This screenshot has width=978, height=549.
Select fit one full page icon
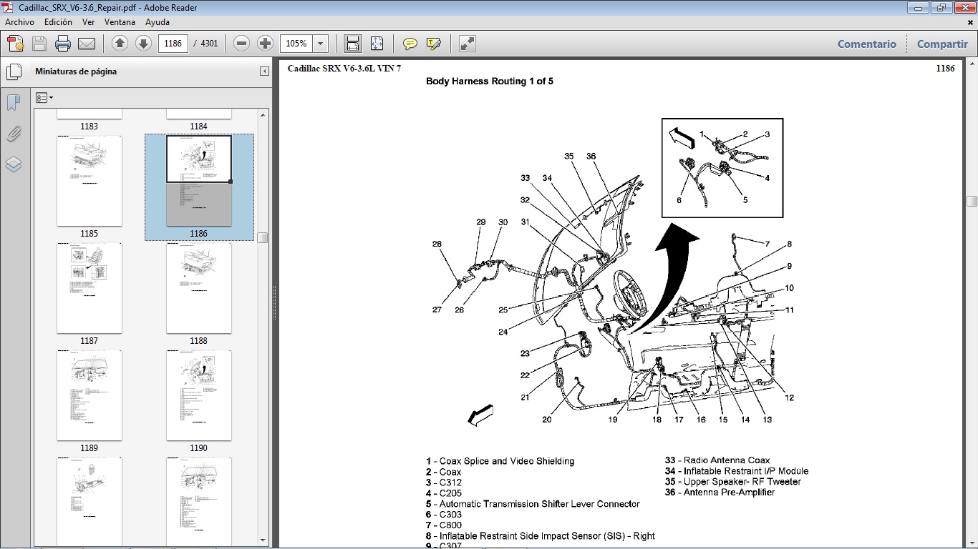(377, 44)
